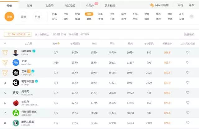The height and width of the screenshot is (129, 199).
Task: Select the 创业 category
Action: tap(100, 14)
